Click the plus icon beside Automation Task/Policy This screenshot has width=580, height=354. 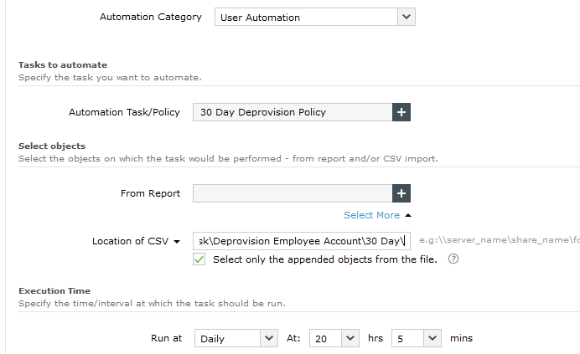coord(401,112)
